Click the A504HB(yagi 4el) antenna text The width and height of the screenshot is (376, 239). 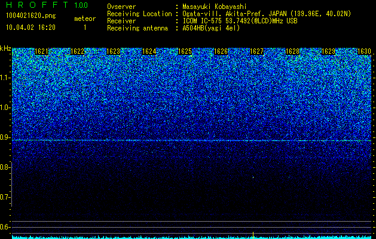click(211, 28)
